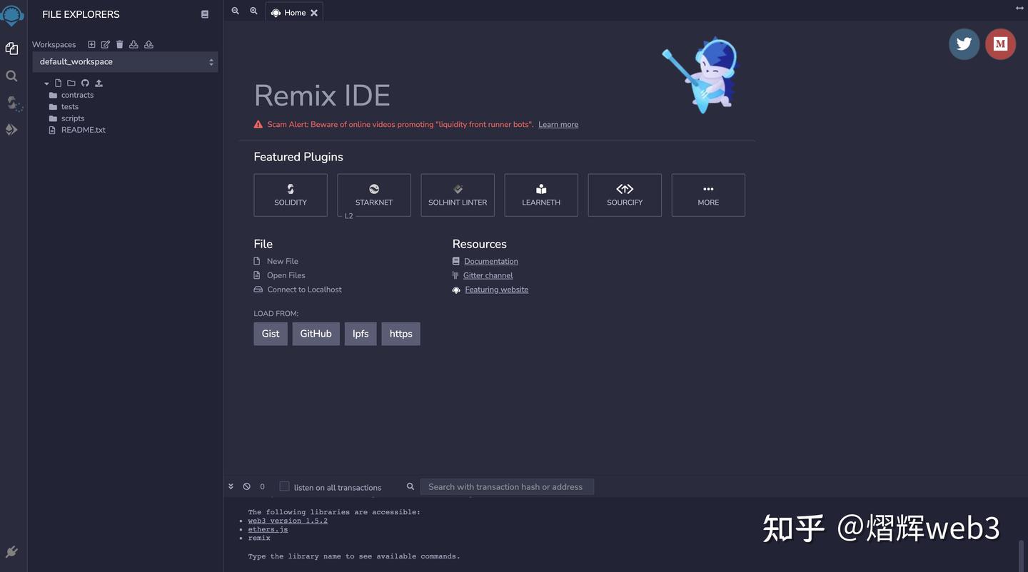Delete the current workspace

click(120, 44)
